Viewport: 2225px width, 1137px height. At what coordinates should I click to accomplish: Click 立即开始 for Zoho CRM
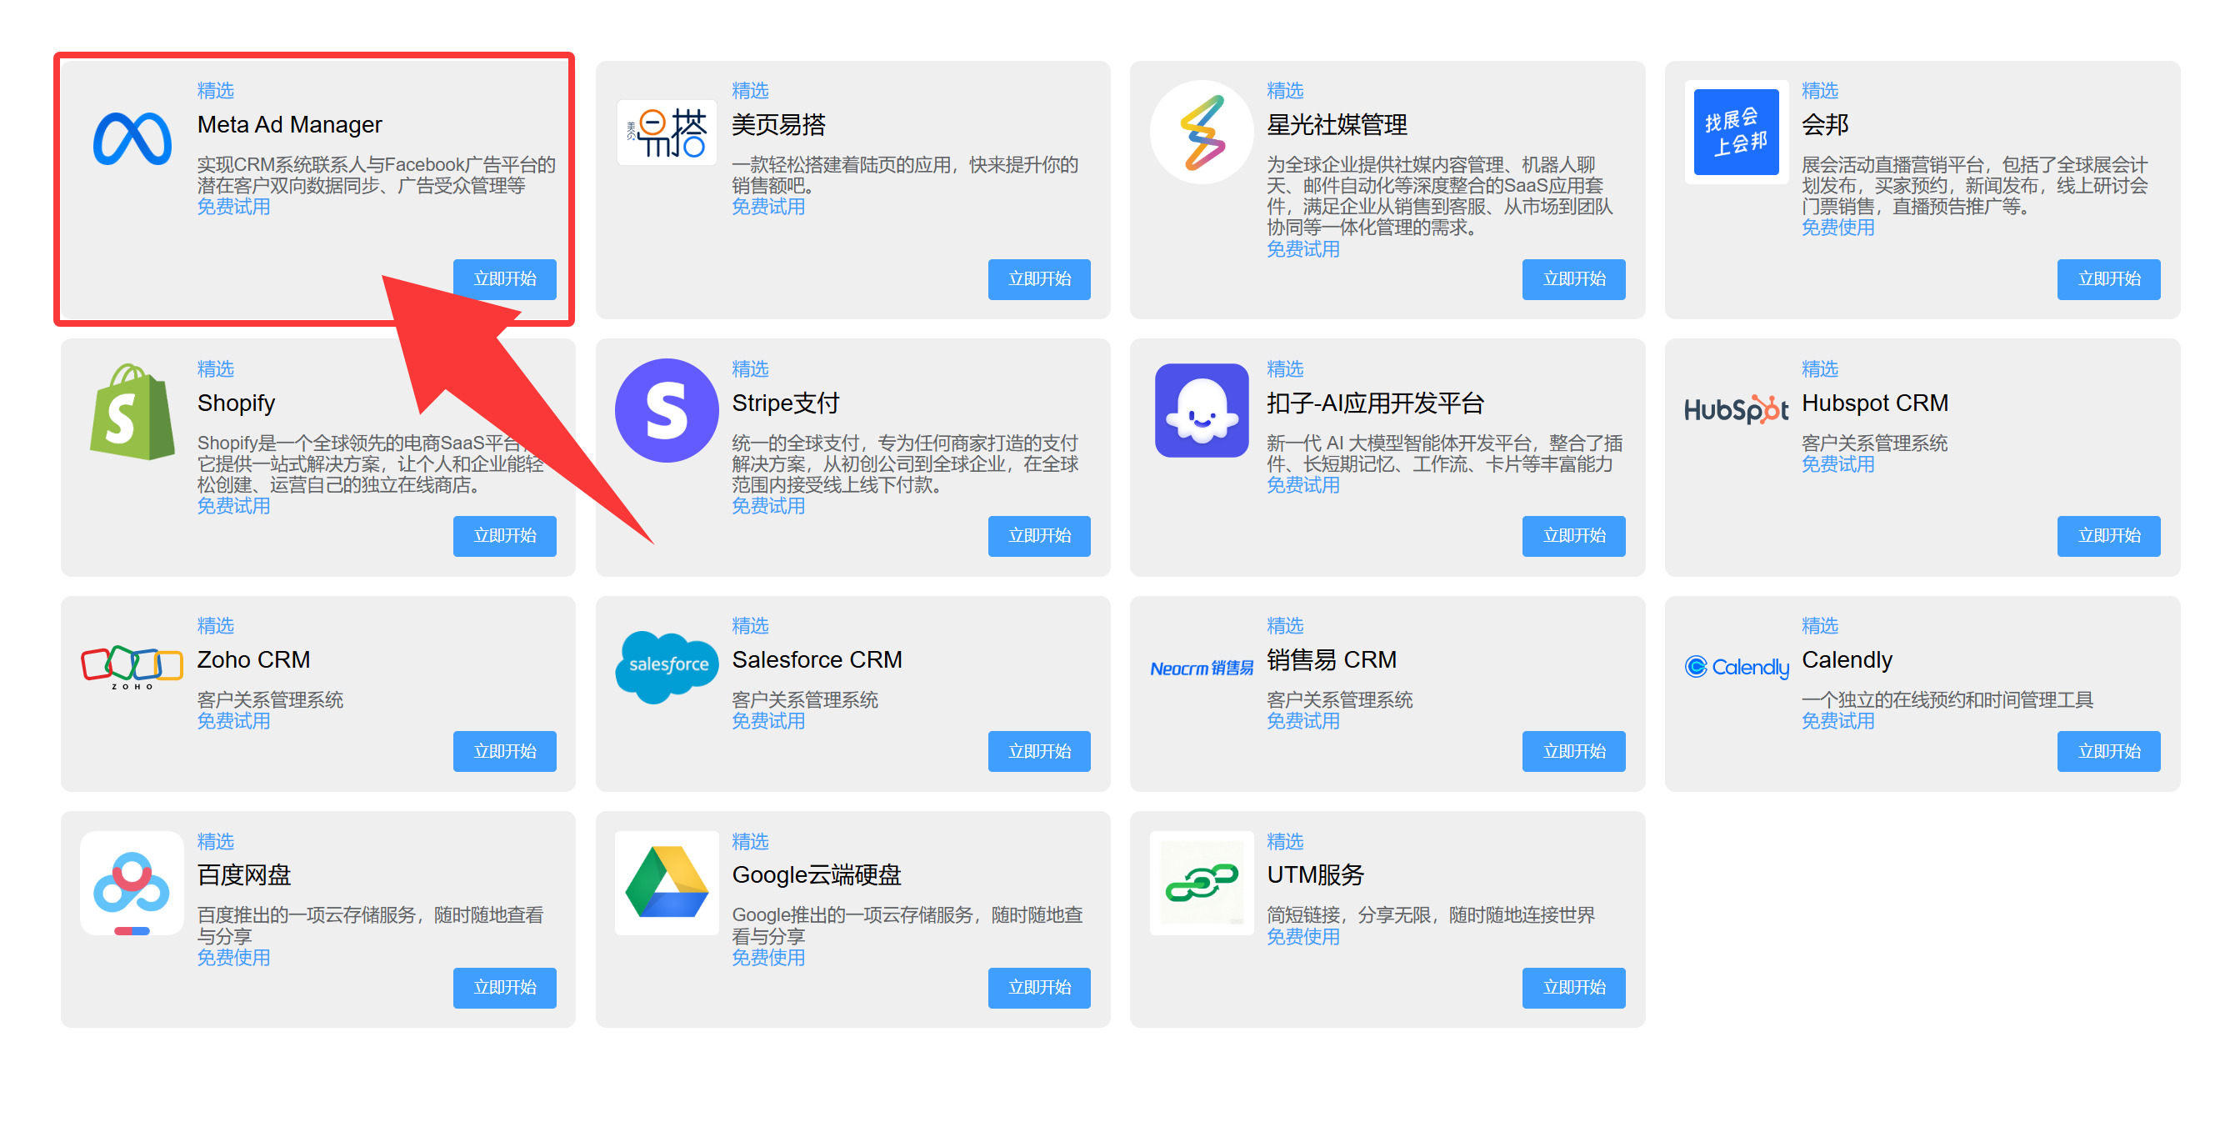504,752
